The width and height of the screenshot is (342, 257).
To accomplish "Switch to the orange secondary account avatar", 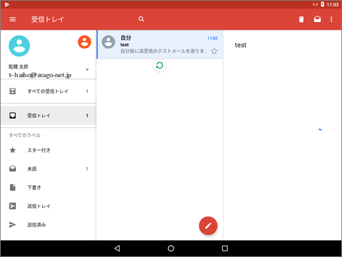I will [x=85, y=42].
